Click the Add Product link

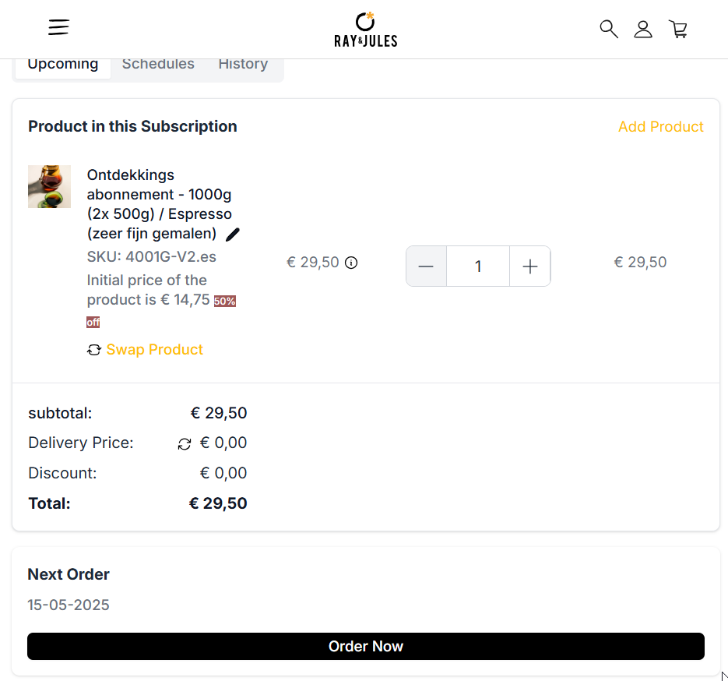coord(661,127)
